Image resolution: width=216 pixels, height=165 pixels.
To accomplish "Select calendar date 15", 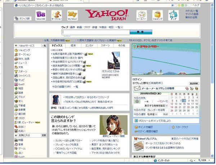I will point(184,104).
